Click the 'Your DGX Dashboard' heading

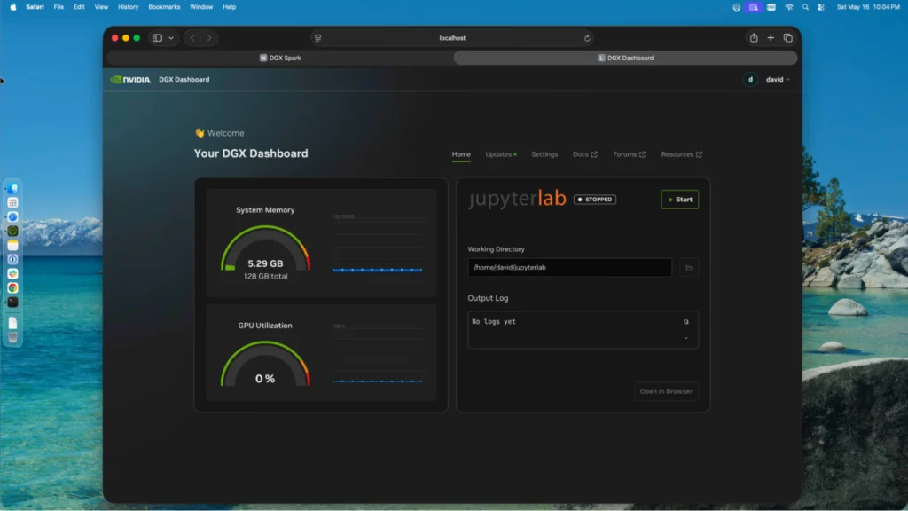[251, 153]
